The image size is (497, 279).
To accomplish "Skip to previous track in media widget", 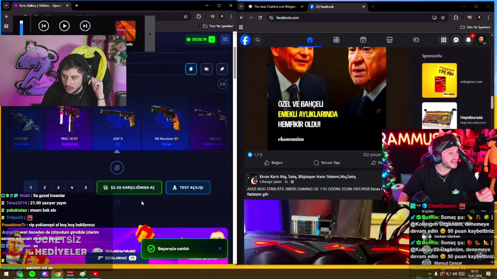I will (43, 26).
